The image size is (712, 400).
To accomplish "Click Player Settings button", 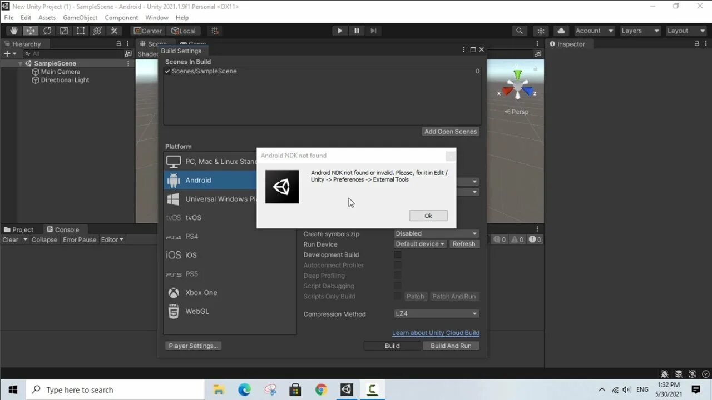I will (x=194, y=346).
